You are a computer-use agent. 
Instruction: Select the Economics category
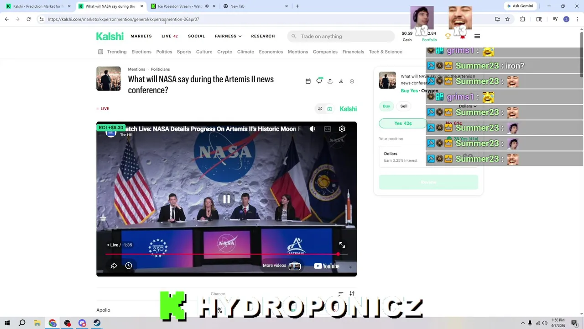pyautogui.click(x=271, y=52)
